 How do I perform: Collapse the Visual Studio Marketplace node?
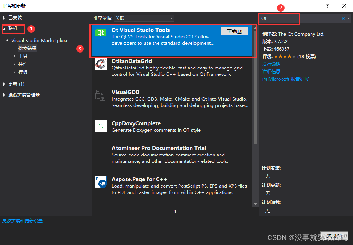tap(7, 40)
